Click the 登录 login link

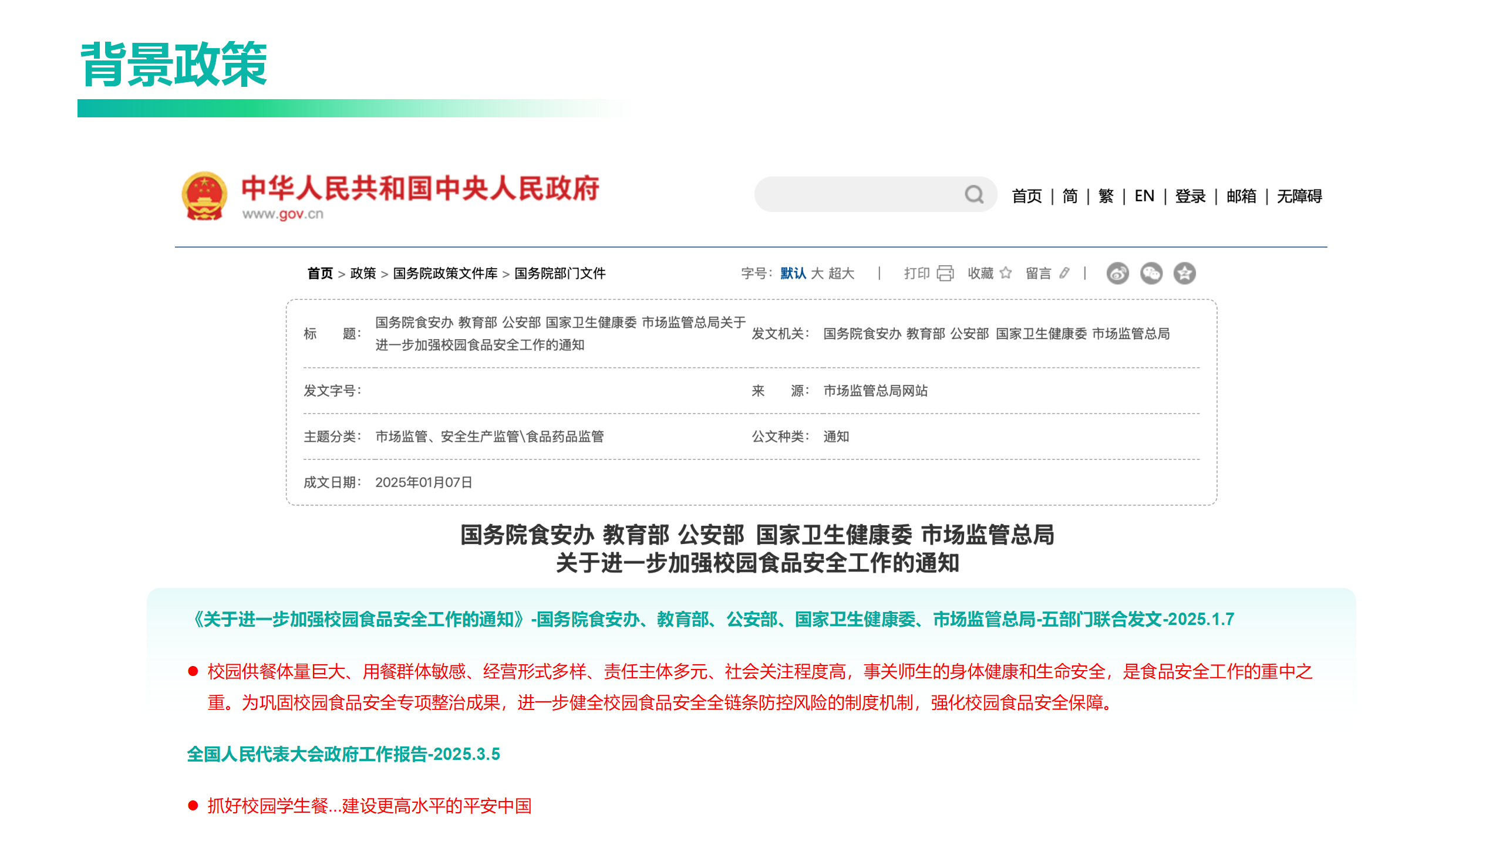[x=1190, y=196]
